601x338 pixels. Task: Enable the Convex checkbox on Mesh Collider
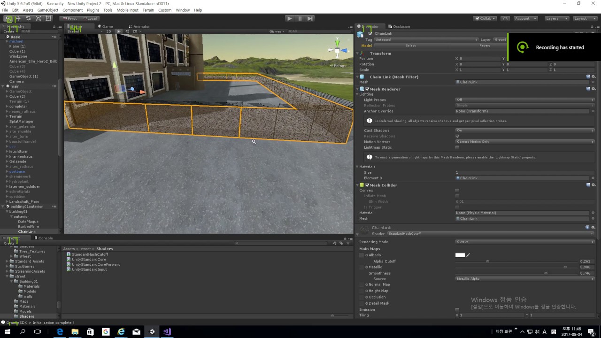point(458,190)
